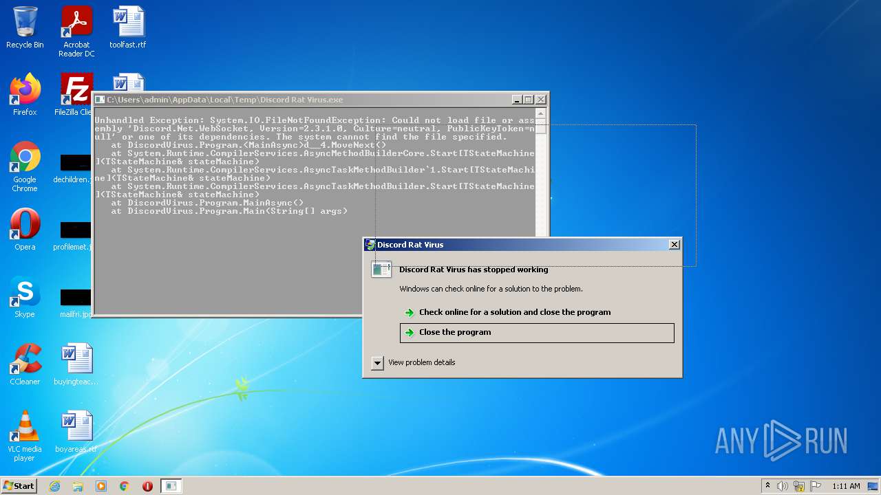Launch Opera desktop shortcut
The height and width of the screenshot is (495, 881).
[x=25, y=230]
